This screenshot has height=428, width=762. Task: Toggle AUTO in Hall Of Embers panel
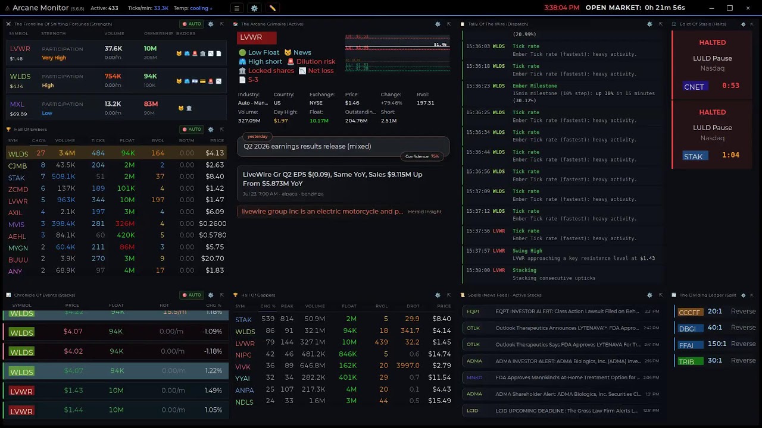tap(191, 130)
